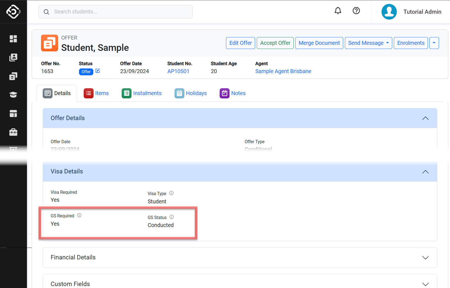
Task: Open the Sample Agent Brisbane link
Action: [283, 71]
